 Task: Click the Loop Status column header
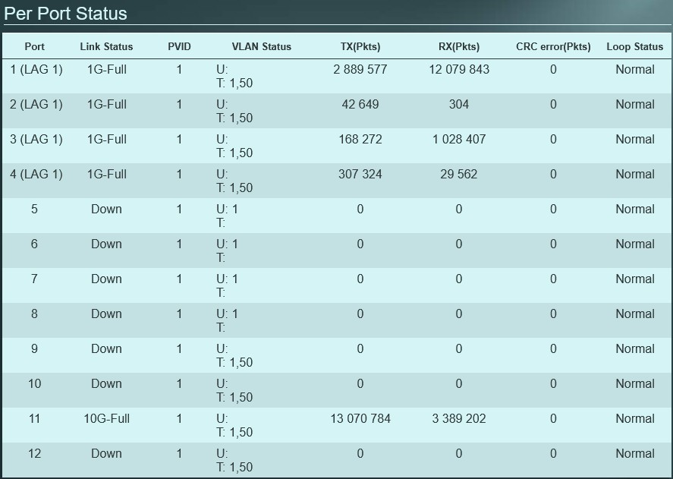coord(634,46)
